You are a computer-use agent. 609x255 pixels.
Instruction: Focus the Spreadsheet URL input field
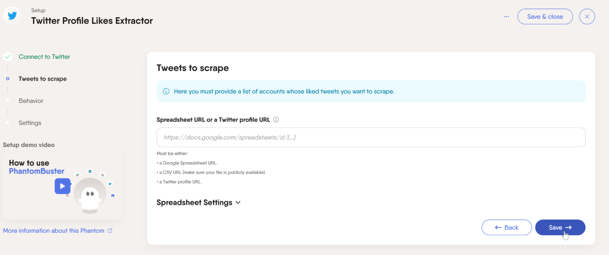(371, 137)
